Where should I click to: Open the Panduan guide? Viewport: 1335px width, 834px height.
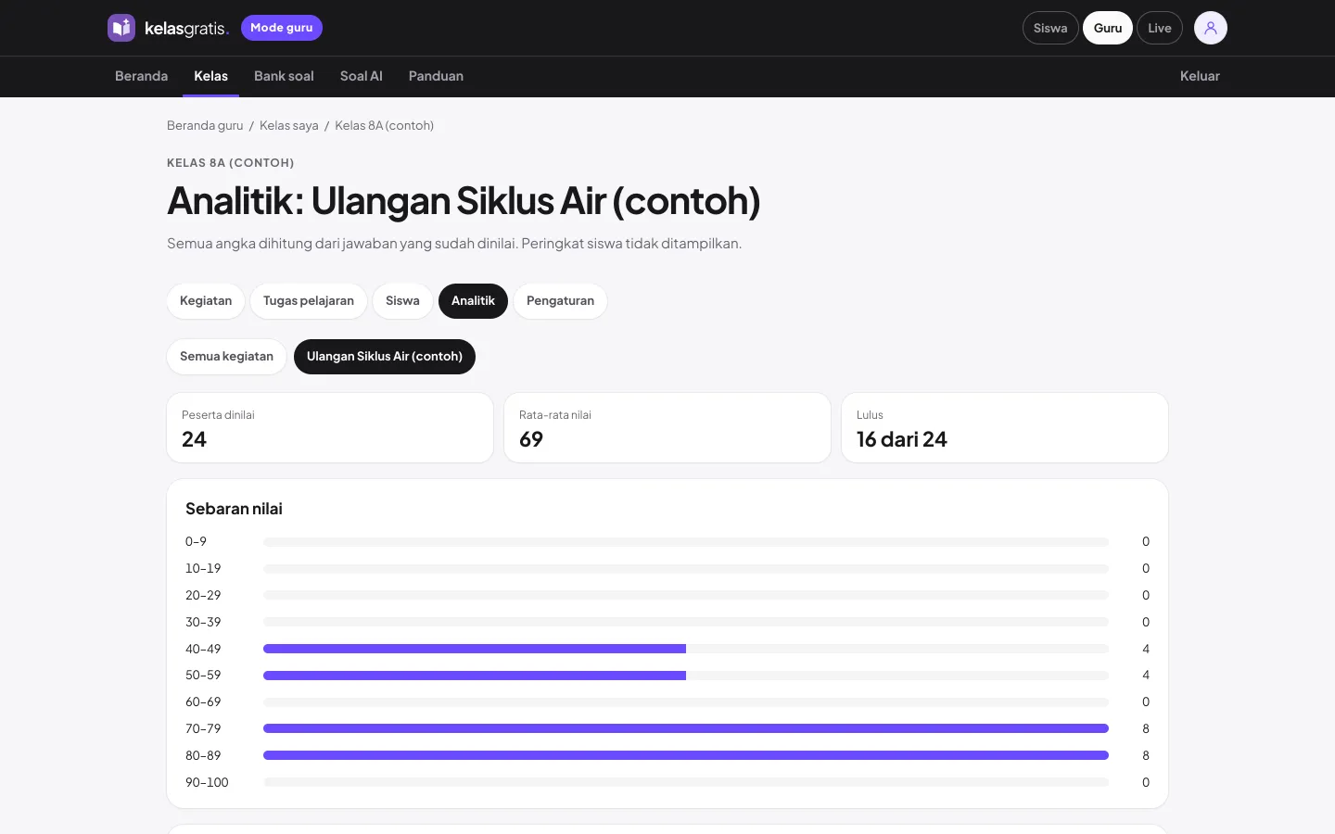pos(436,76)
